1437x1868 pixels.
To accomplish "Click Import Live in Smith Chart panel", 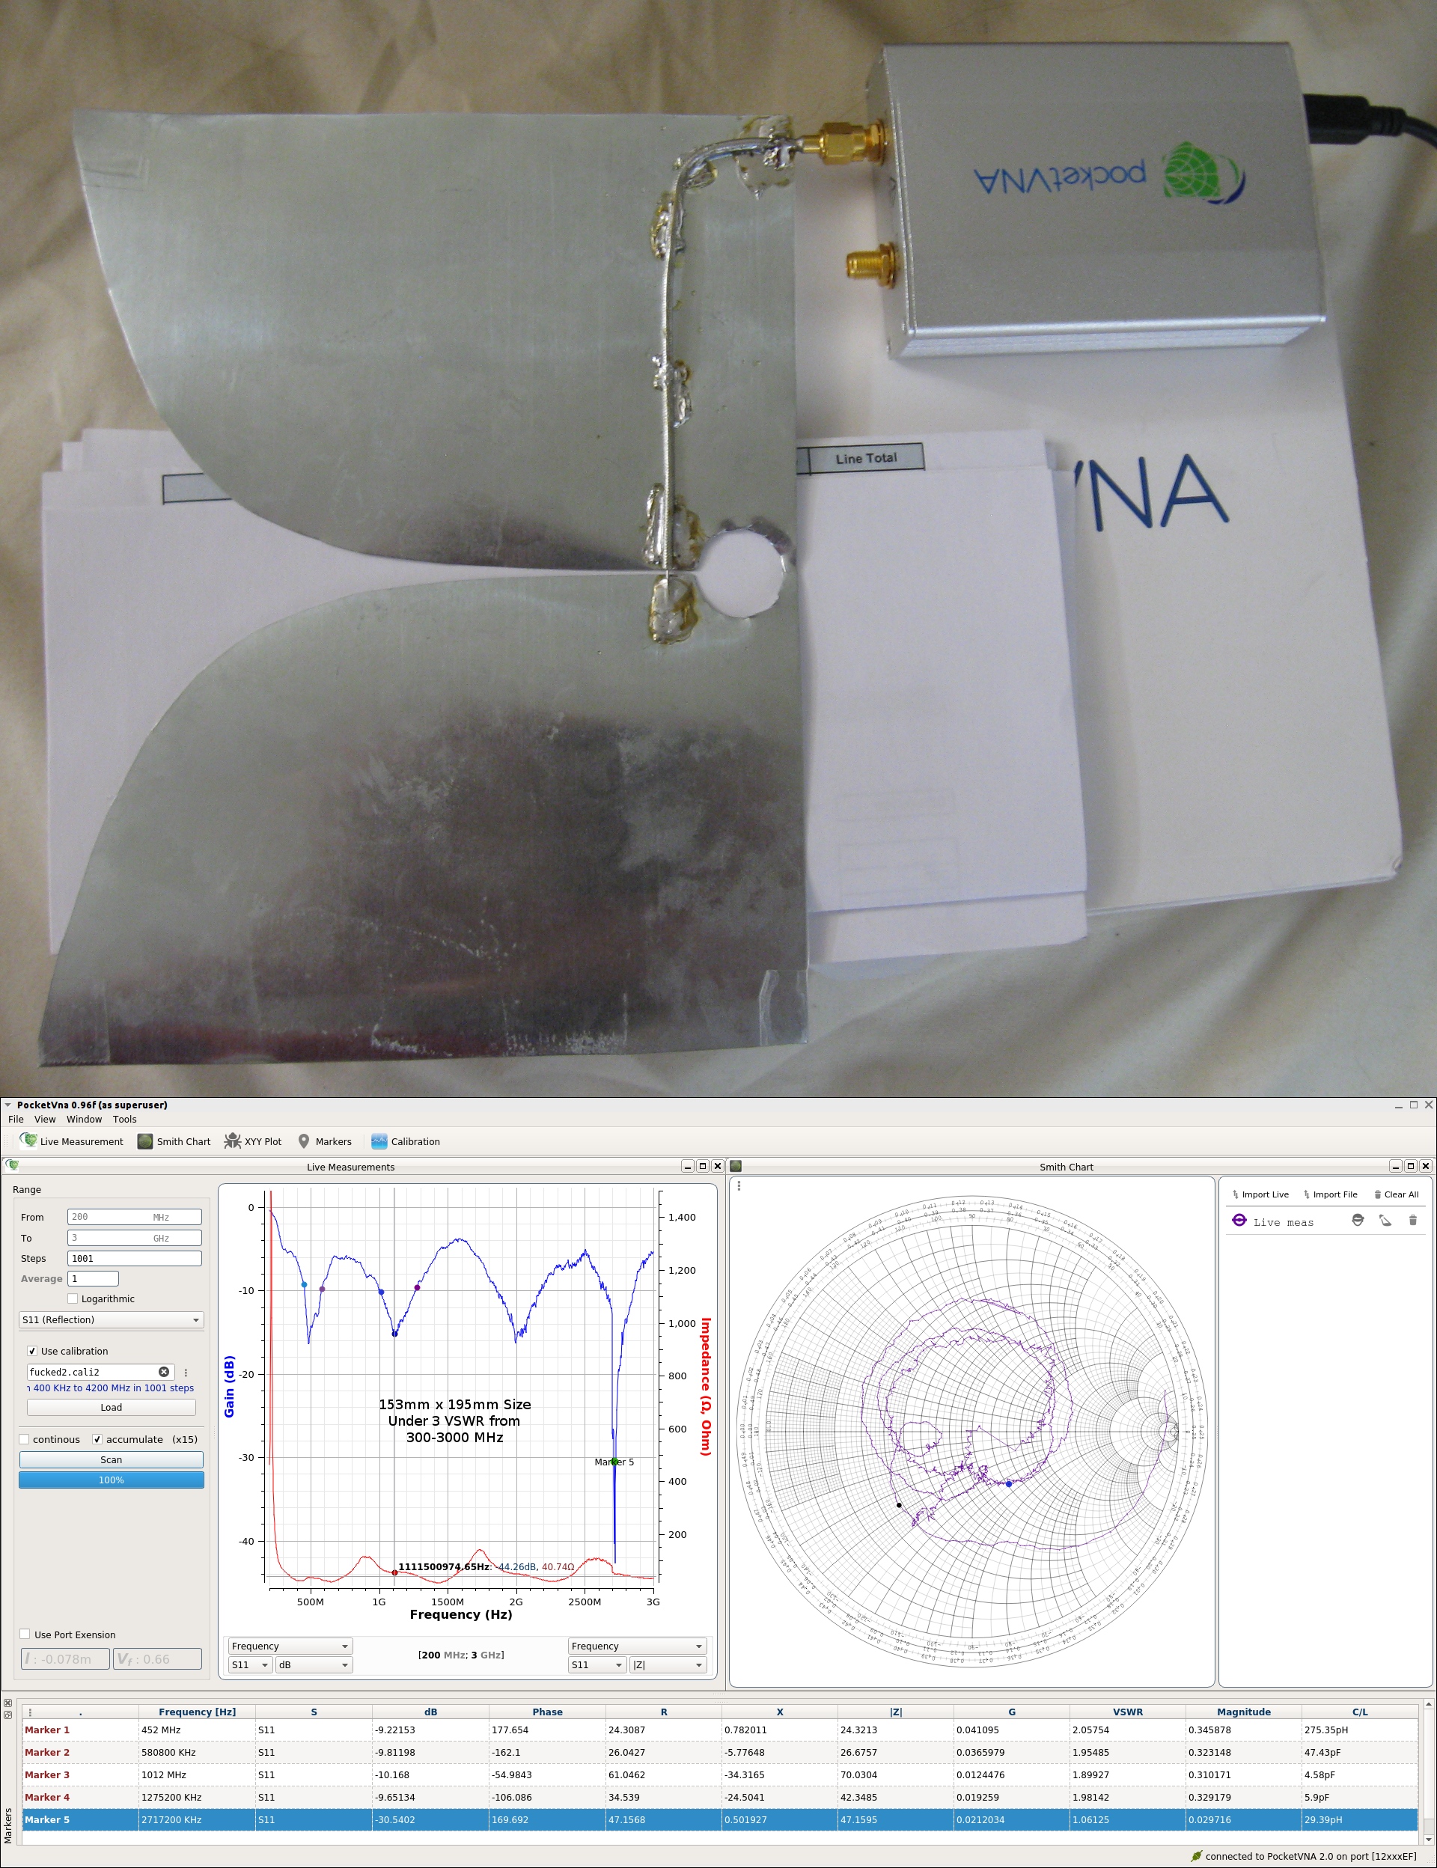I will (x=1260, y=1194).
